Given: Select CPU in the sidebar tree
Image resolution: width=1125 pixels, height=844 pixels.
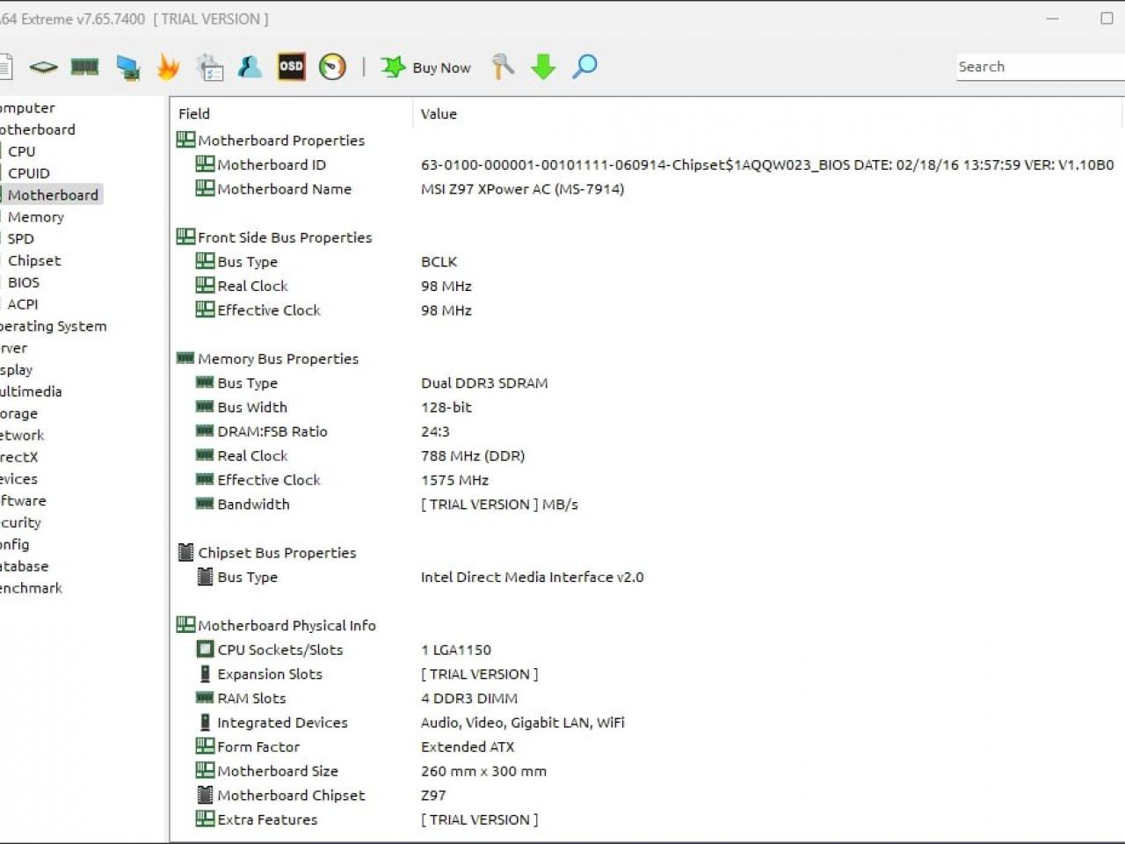Looking at the screenshot, I should (x=22, y=151).
